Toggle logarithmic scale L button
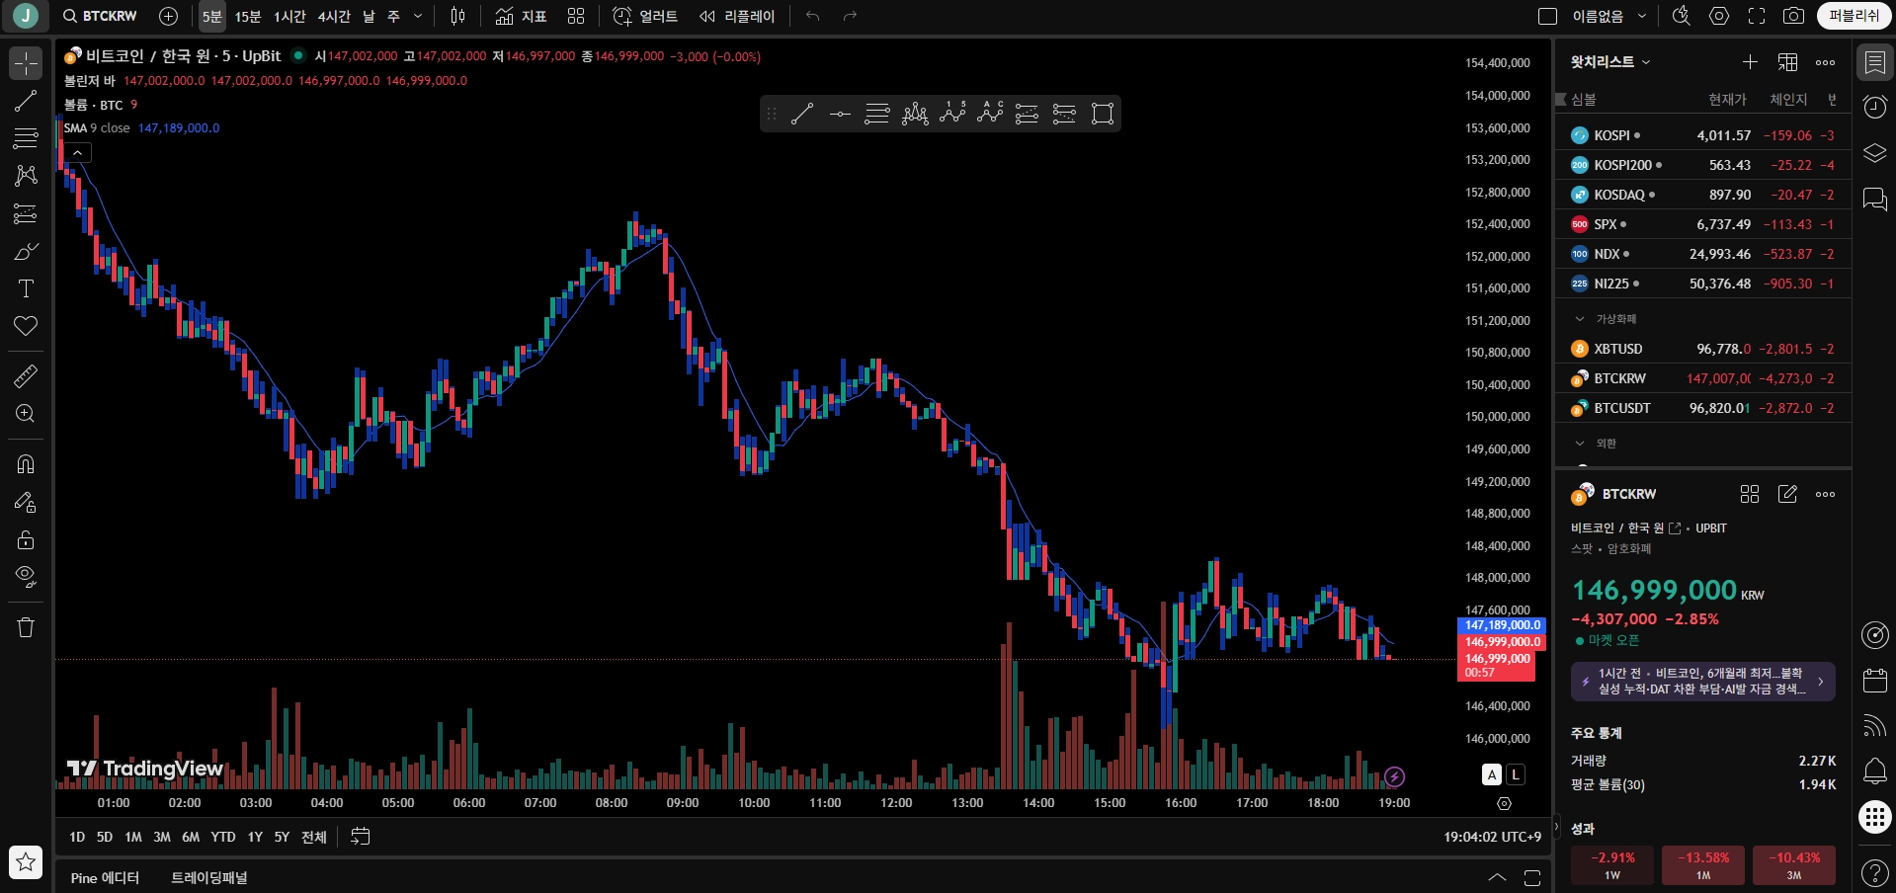The image size is (1896, 893). coord(1516,774)
